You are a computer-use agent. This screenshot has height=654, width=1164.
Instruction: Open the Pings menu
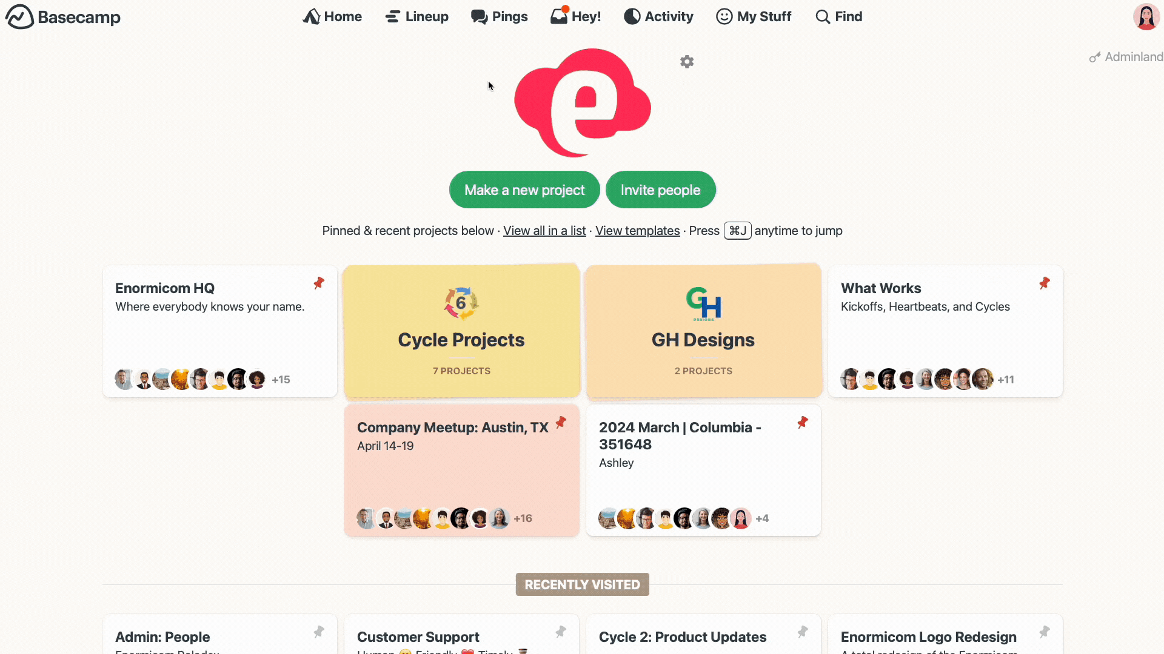click(x=500, y=16)
